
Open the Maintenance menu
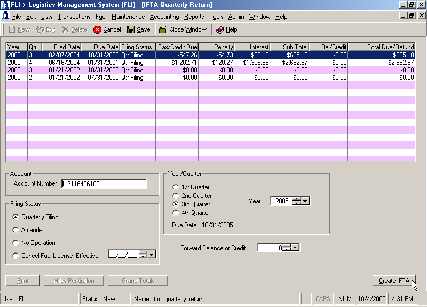(x=128, y=17)
